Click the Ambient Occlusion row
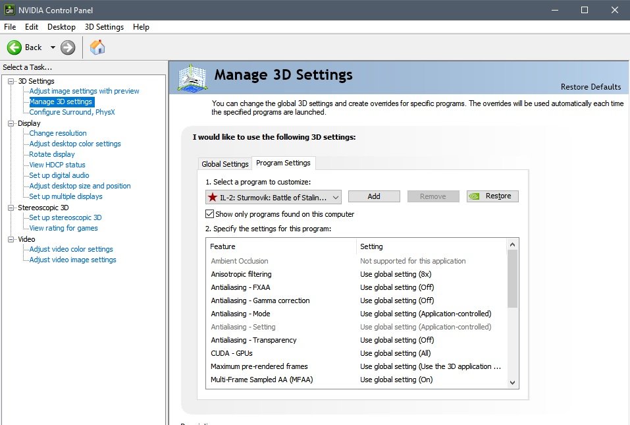 click(357, 261)
